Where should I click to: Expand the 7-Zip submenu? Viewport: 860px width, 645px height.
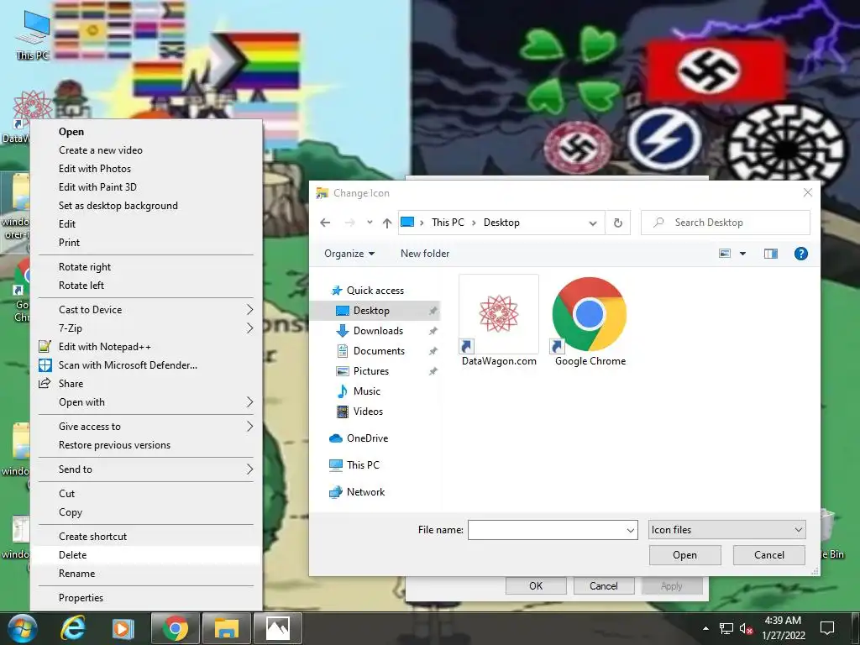pos(147,328)
